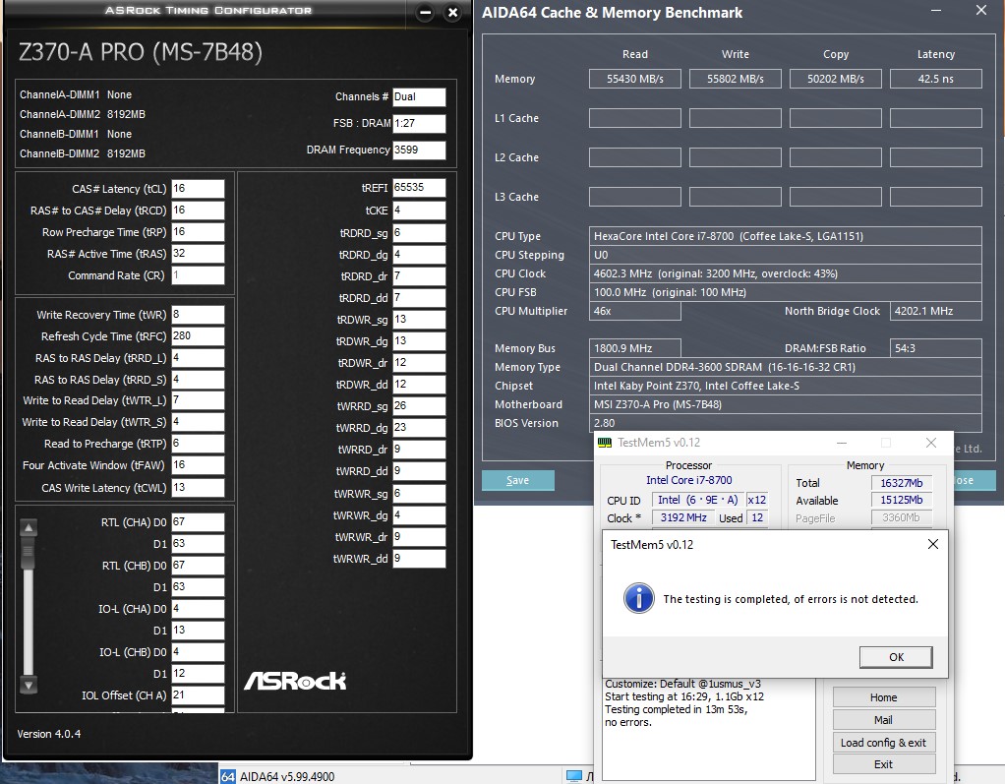Click the BIOS Version 2.80 value
The image size is (1005, 784).
(785, 423)
